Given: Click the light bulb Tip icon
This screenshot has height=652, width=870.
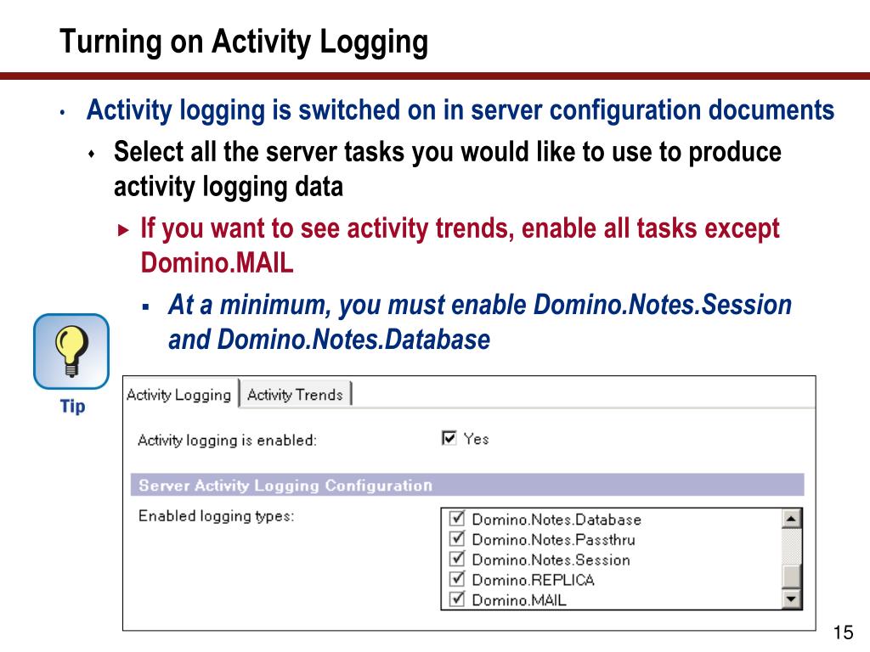Looking at the screenshot, I should coord(71,351).
